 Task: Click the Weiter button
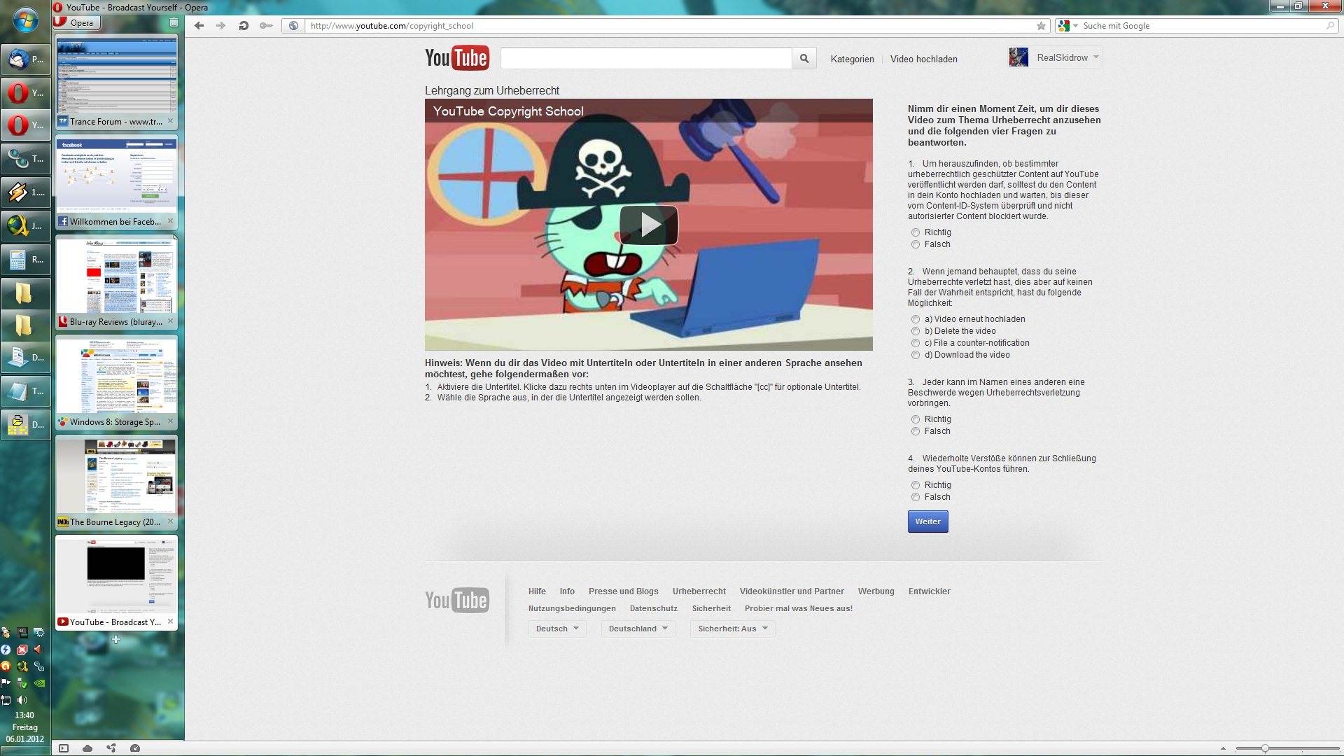coord(927,521)
